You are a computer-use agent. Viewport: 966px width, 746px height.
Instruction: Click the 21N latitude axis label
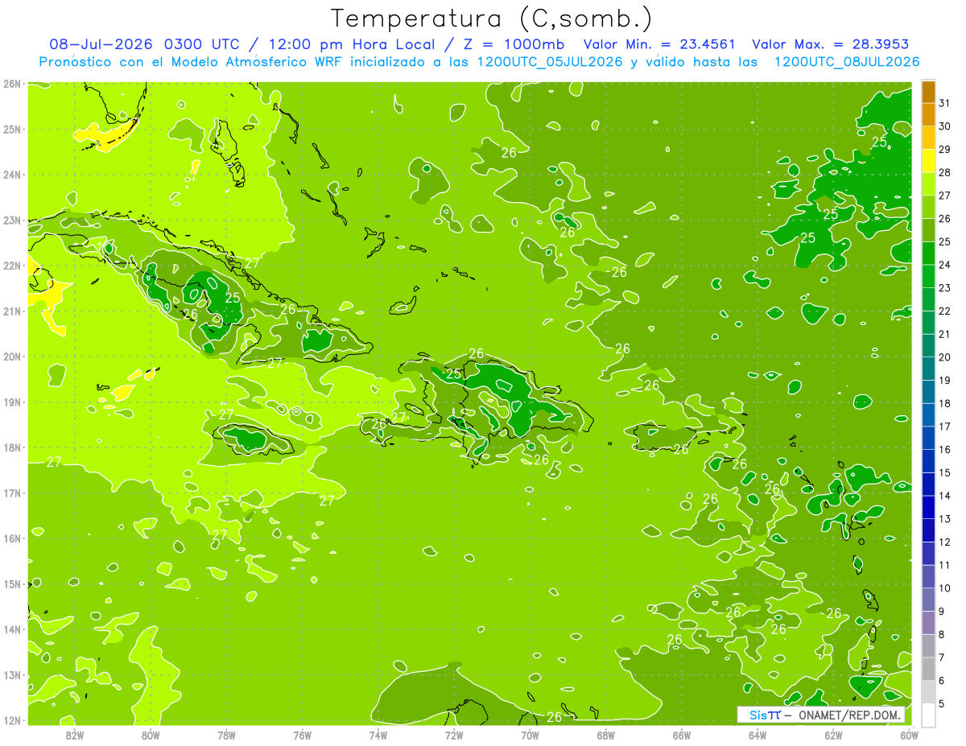12,311
